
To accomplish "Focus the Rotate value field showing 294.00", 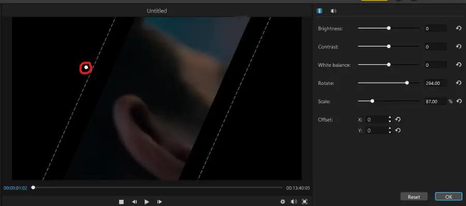I will (x=435, y=83).
